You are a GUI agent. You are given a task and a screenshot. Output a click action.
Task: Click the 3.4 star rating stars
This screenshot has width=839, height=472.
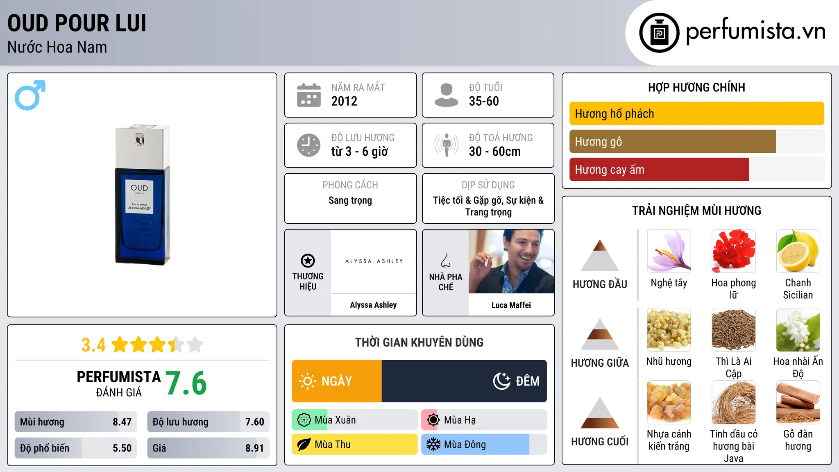point(157,345)
